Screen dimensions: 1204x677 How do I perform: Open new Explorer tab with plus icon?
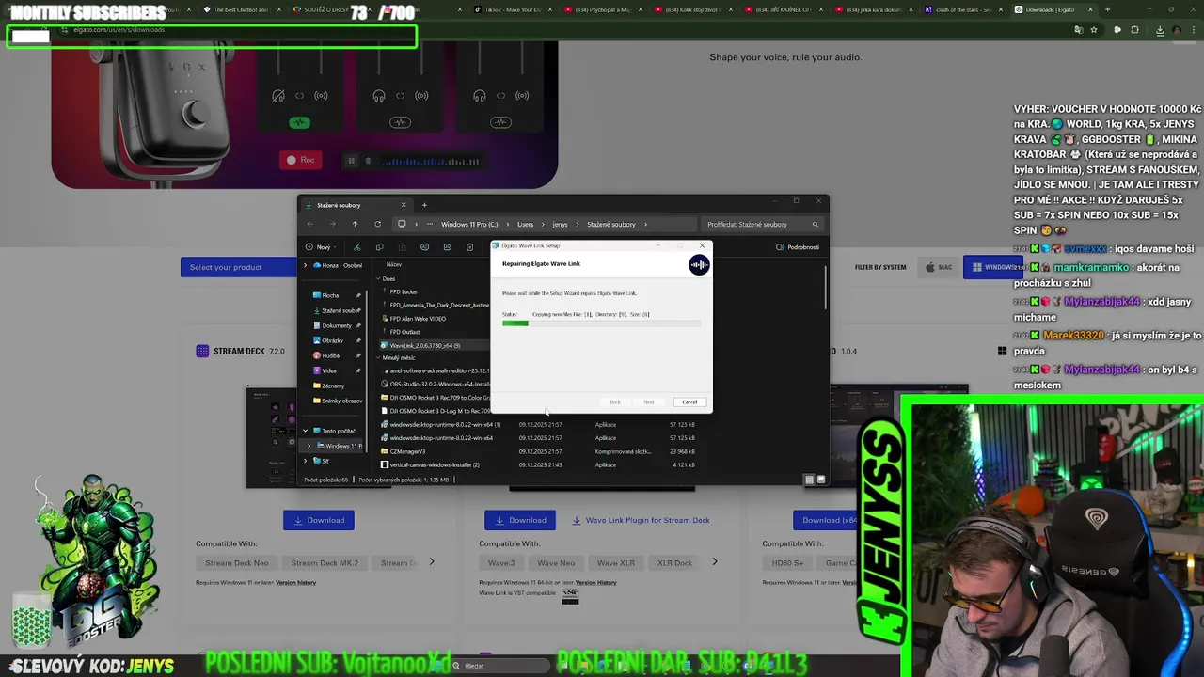424,205
